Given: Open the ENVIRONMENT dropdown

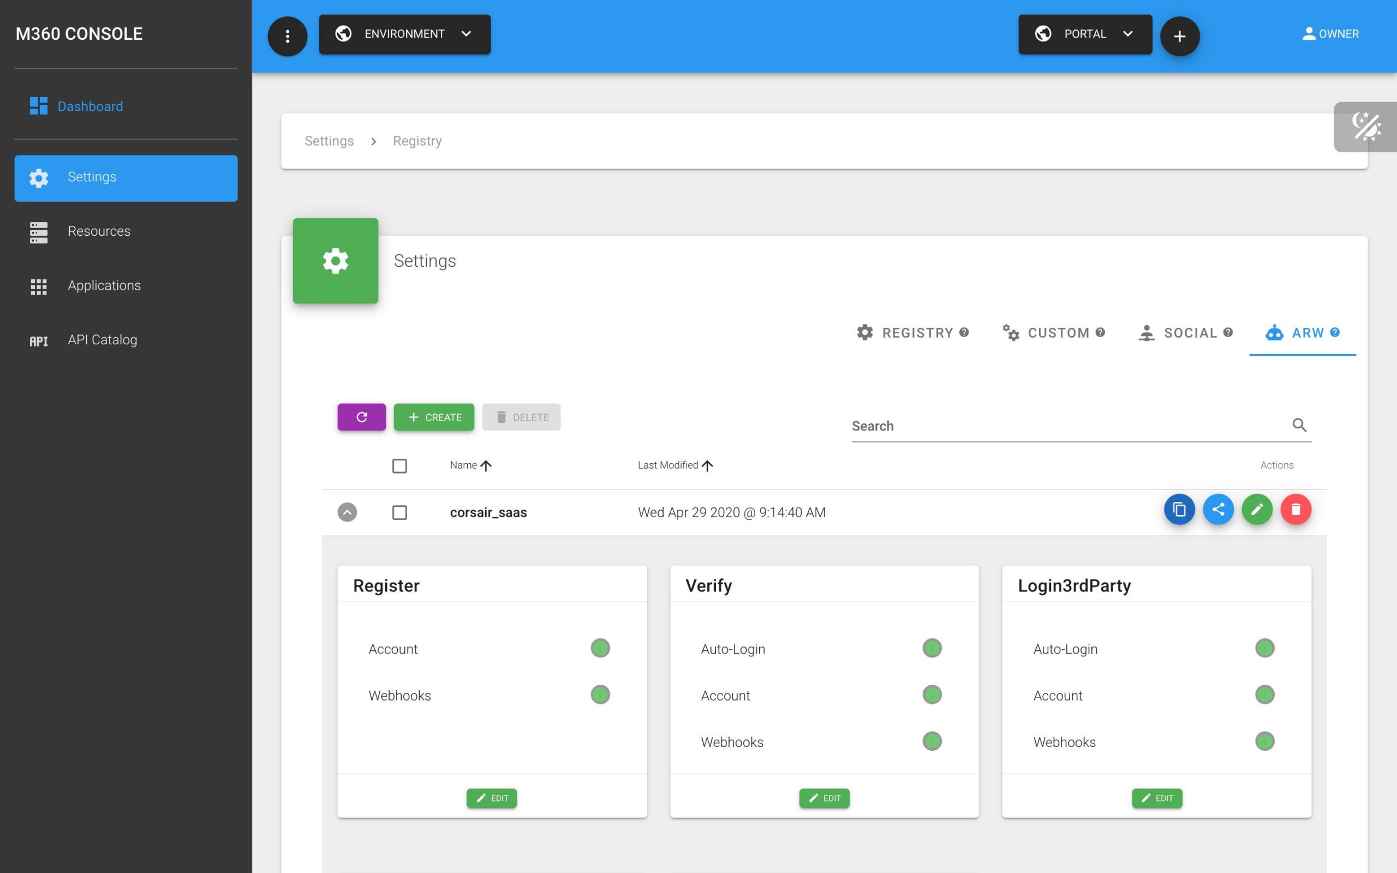Looking at the screenshot, I should 405,34.
